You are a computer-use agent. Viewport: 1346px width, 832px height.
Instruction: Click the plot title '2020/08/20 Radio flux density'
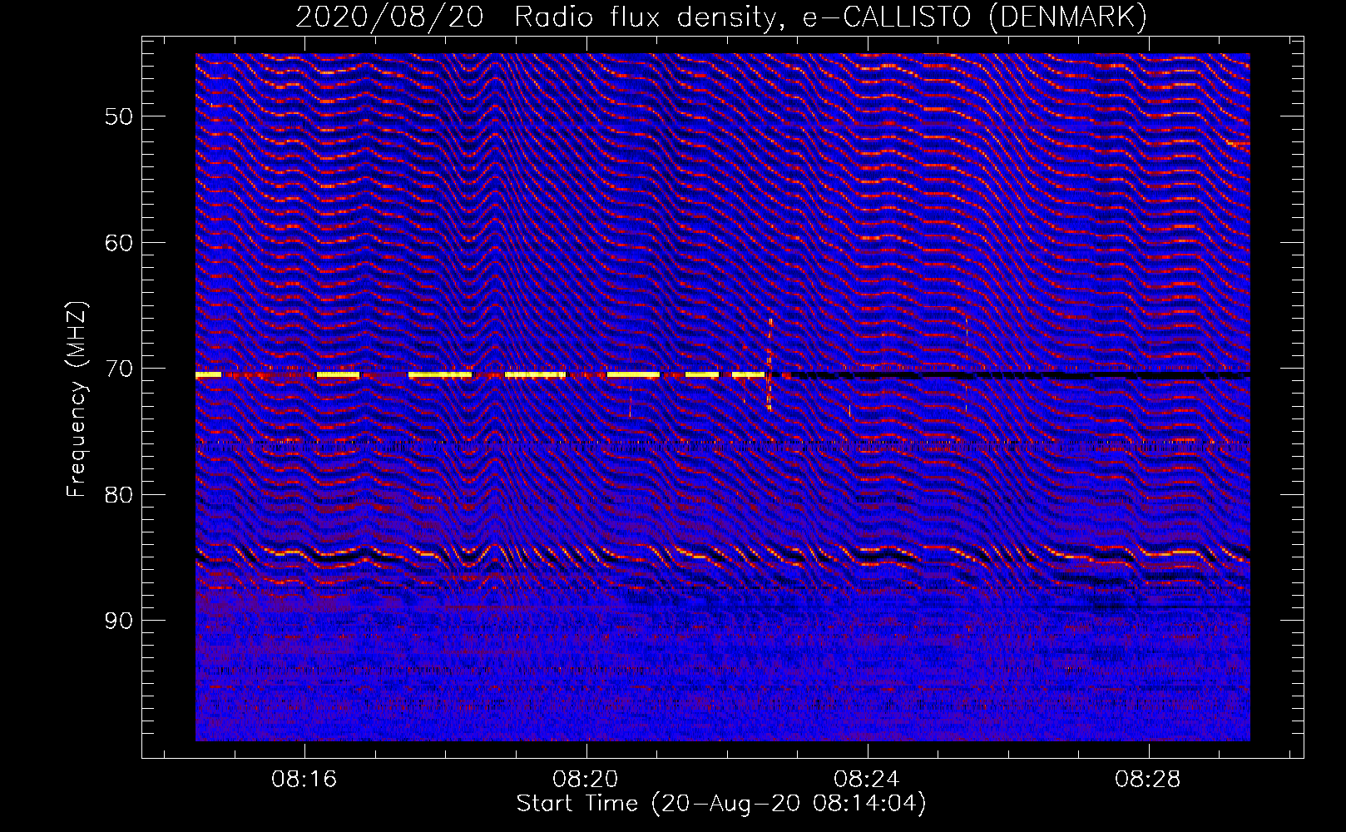click(x=536, y=17)
